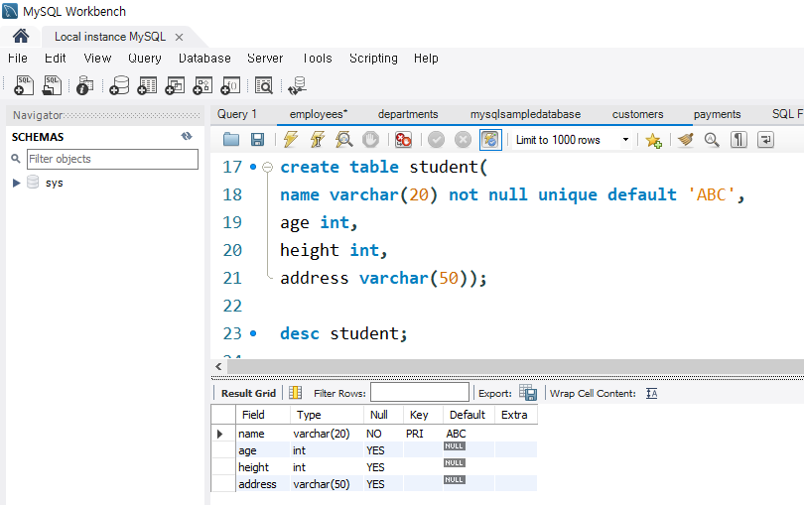Viewport: 804px width, 505px height.
Task: Create a new SQL tab icon
Action: click(x=24, y=85)
